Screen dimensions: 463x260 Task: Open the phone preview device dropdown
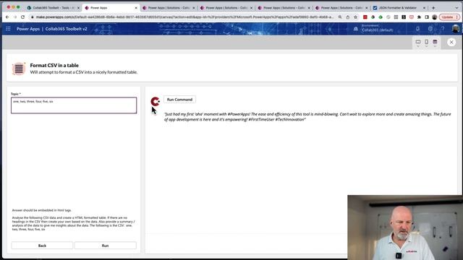coord(426,43)
